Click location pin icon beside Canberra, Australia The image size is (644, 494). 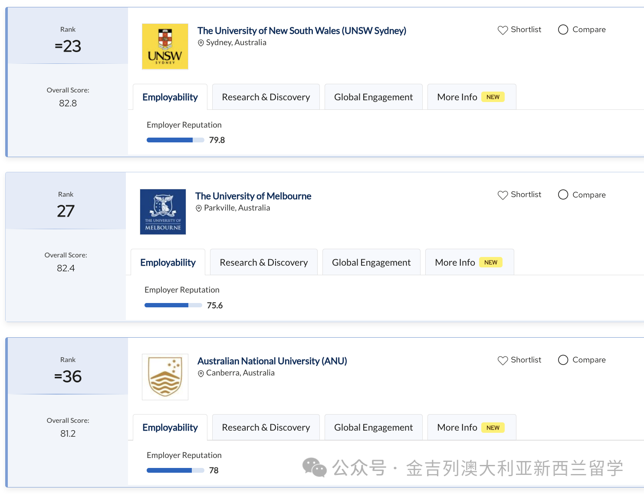(x=200, y=373)
